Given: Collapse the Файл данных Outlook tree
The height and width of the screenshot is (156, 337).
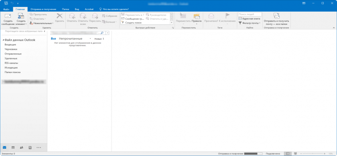Looking at the screenshot, I should (x=3, y=40).
